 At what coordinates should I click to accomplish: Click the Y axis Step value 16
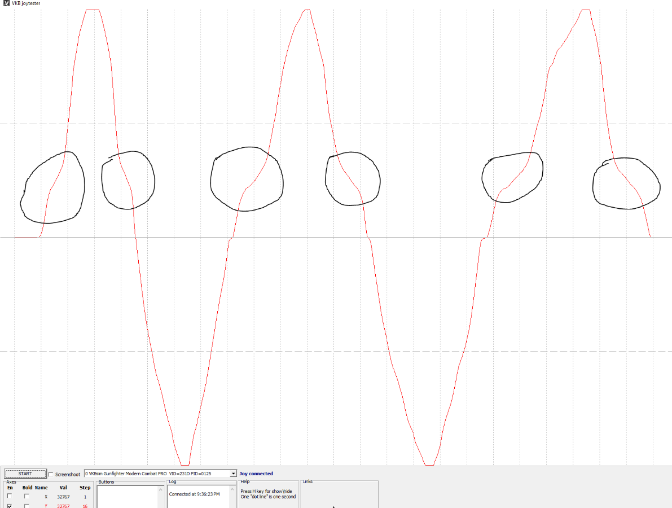point(85,506)
